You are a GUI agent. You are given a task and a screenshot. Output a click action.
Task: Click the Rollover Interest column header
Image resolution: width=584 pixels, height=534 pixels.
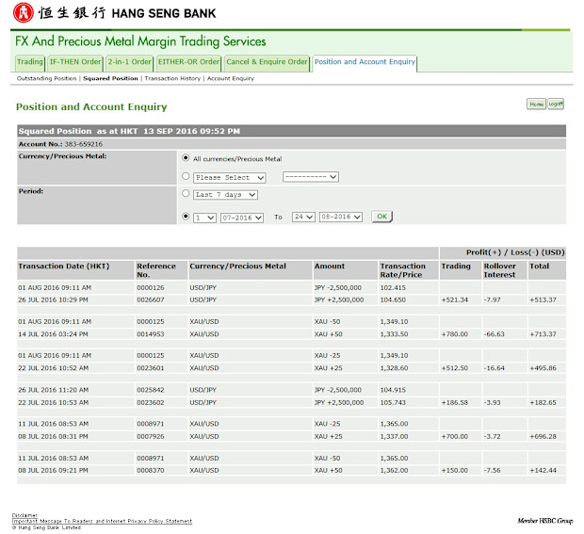500,270
